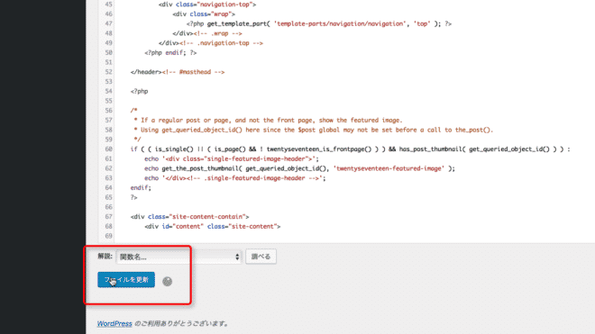The height and width of the screenshot is (334, 595).
Task: Click the '?>' closing tag on line 65
Action: coord(134,197)
